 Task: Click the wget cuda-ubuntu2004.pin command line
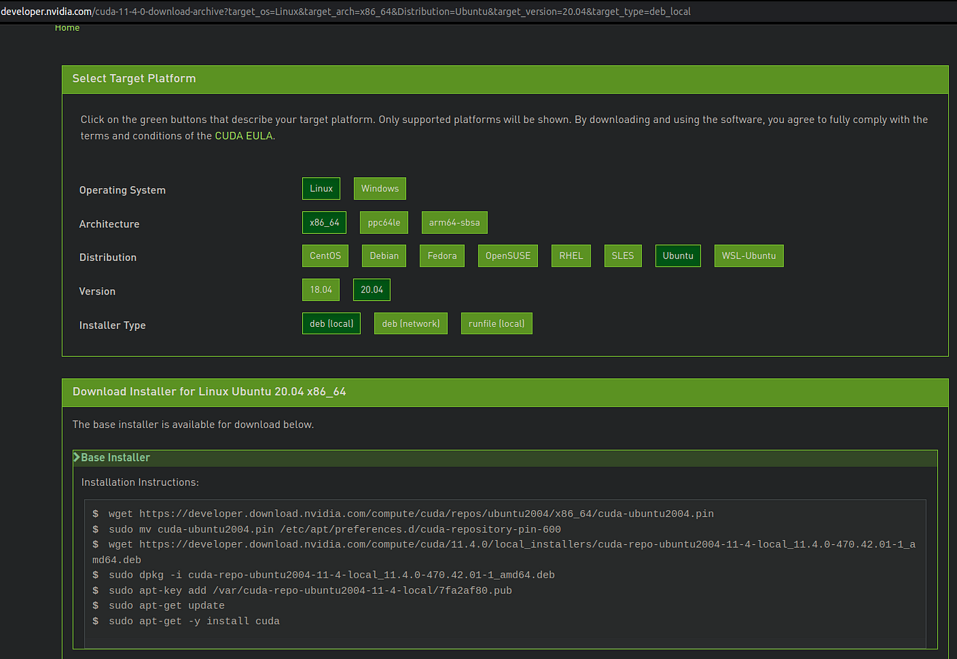coord(403,514)
